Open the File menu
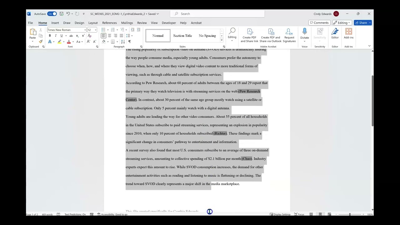400x225 pixels. tap(30, 23)
